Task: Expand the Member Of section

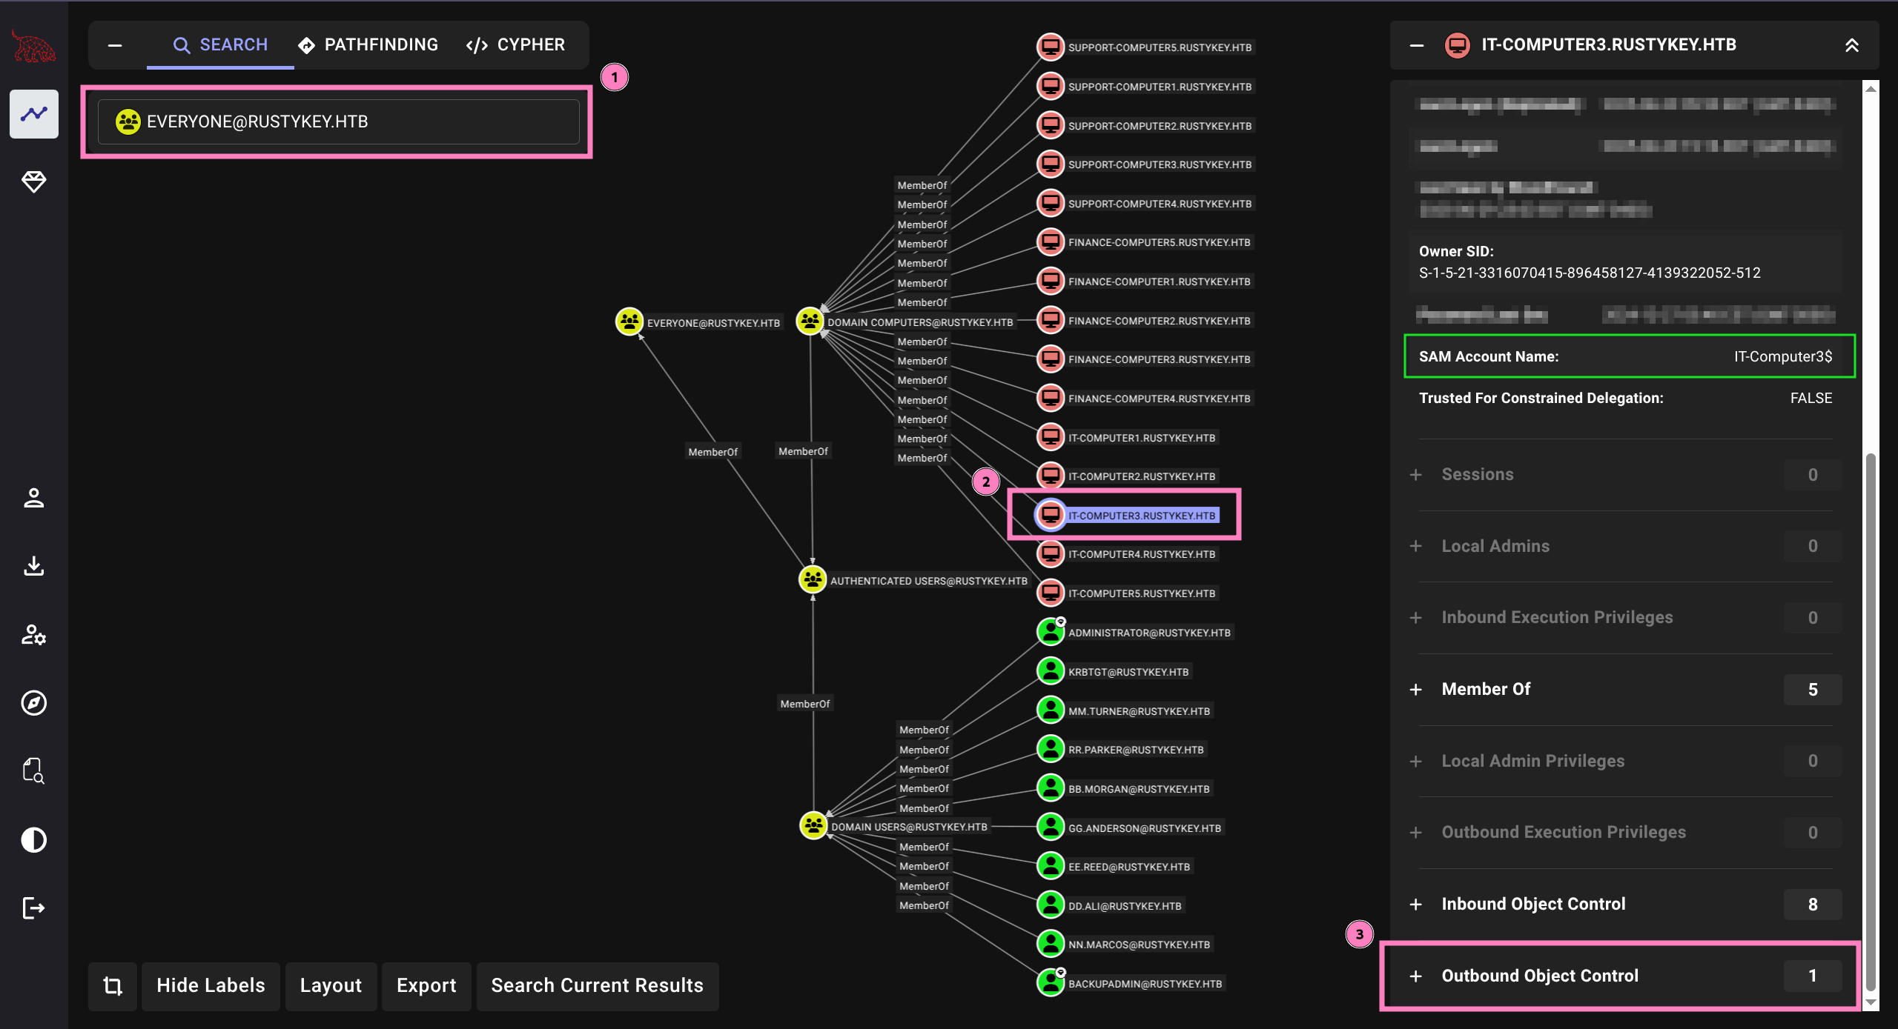Action: tap(1486, 690)
